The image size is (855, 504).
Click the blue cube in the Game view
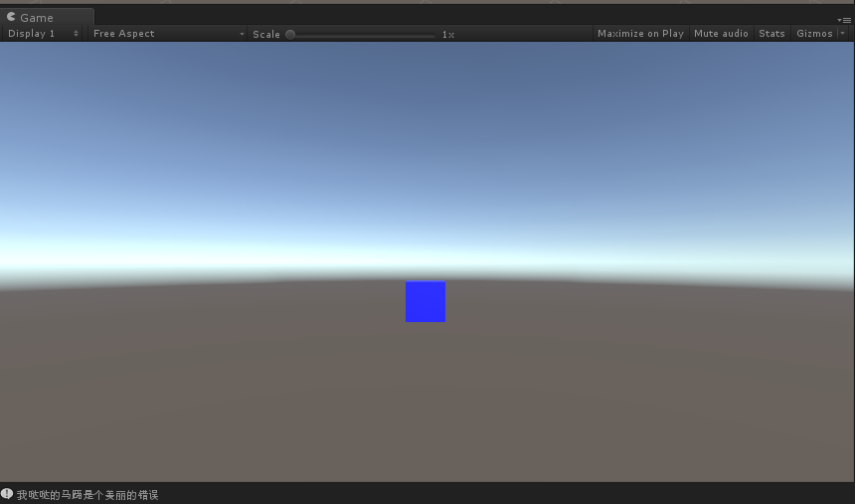coord(426,301)
